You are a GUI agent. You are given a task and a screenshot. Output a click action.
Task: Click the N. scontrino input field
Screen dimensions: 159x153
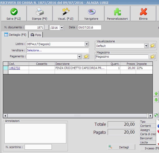[x=38, y=147]
